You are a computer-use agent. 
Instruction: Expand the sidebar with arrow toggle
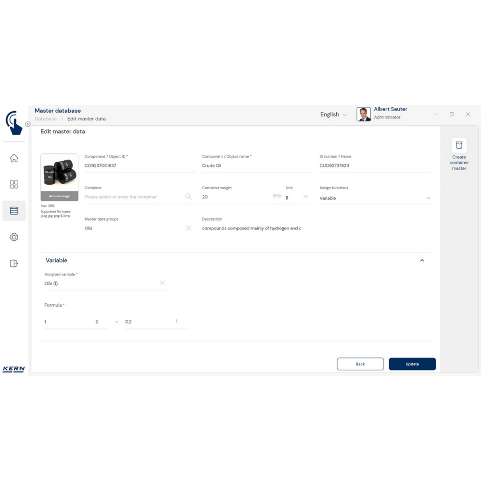point(28,124)
